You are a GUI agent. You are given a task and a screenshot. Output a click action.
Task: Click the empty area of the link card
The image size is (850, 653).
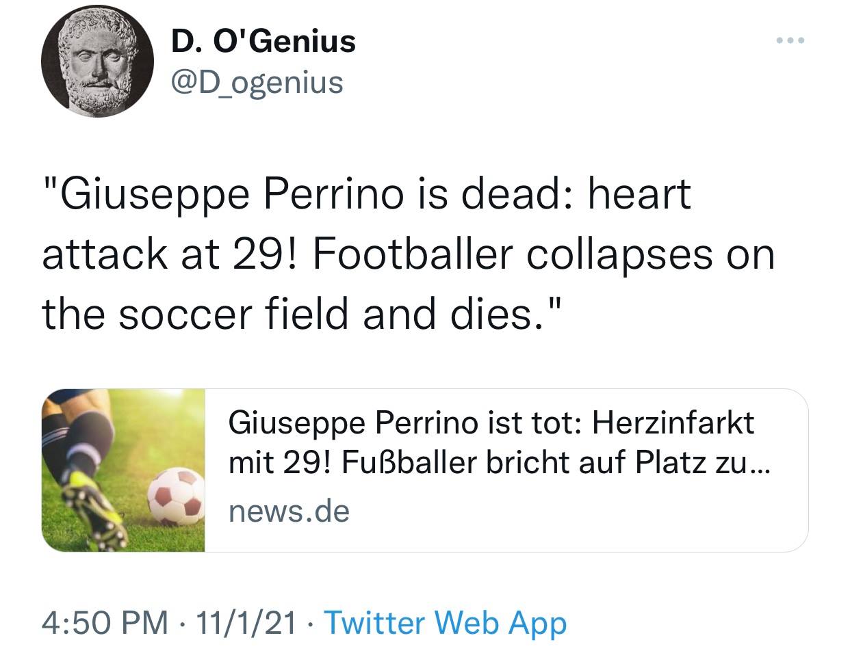pos(616,520)
